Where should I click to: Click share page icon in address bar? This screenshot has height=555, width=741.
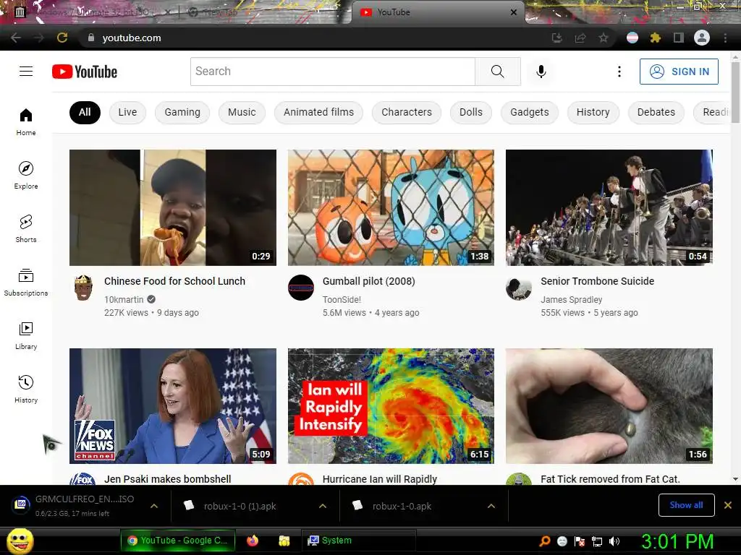pyautogui.click(x=580, y=38)
